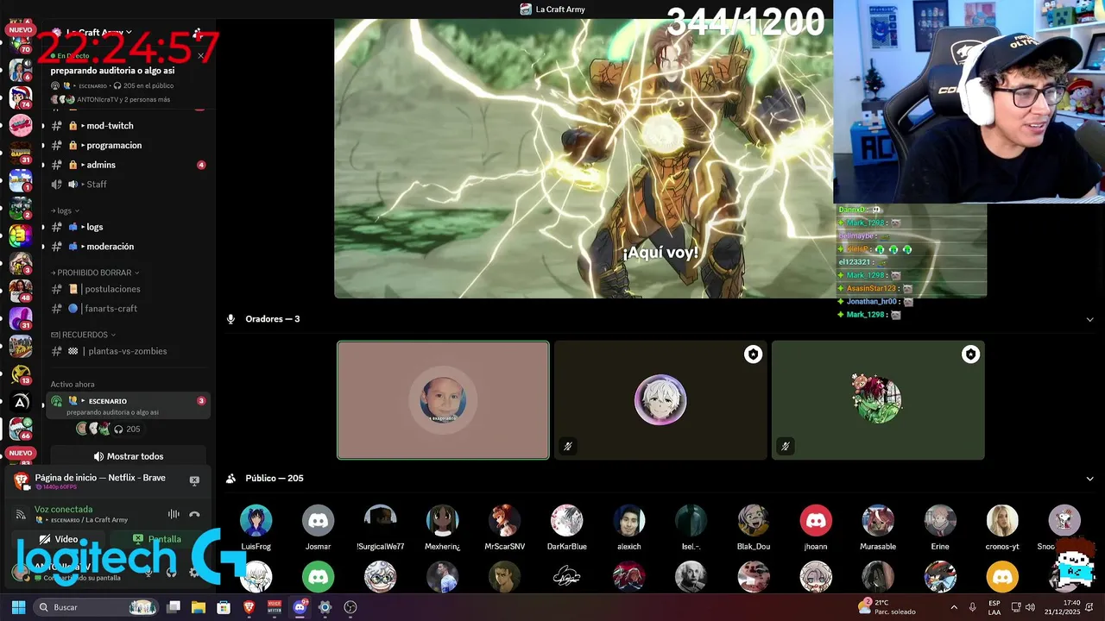Image resolution: width=1105 pixels, height=621 pixels.
Task: Click DarKarBlue's avatar
Action: 566,520
